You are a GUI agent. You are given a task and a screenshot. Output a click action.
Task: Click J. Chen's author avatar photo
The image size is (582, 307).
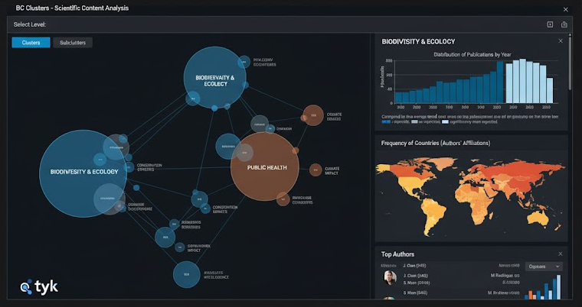click(389, 276)
